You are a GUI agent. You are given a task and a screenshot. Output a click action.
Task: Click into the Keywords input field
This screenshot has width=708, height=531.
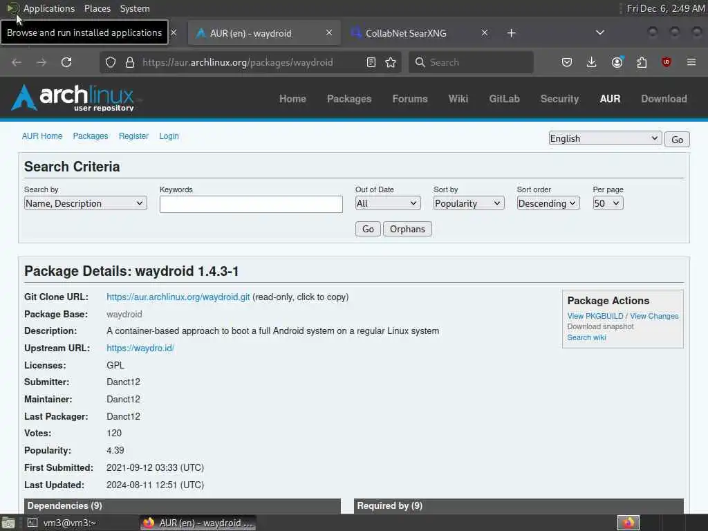[251, 204]
